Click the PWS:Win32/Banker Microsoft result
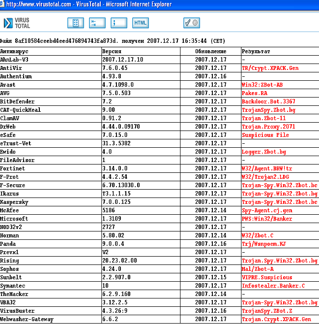The width and height of the screenshot is (319, 329). pos(267,219)
